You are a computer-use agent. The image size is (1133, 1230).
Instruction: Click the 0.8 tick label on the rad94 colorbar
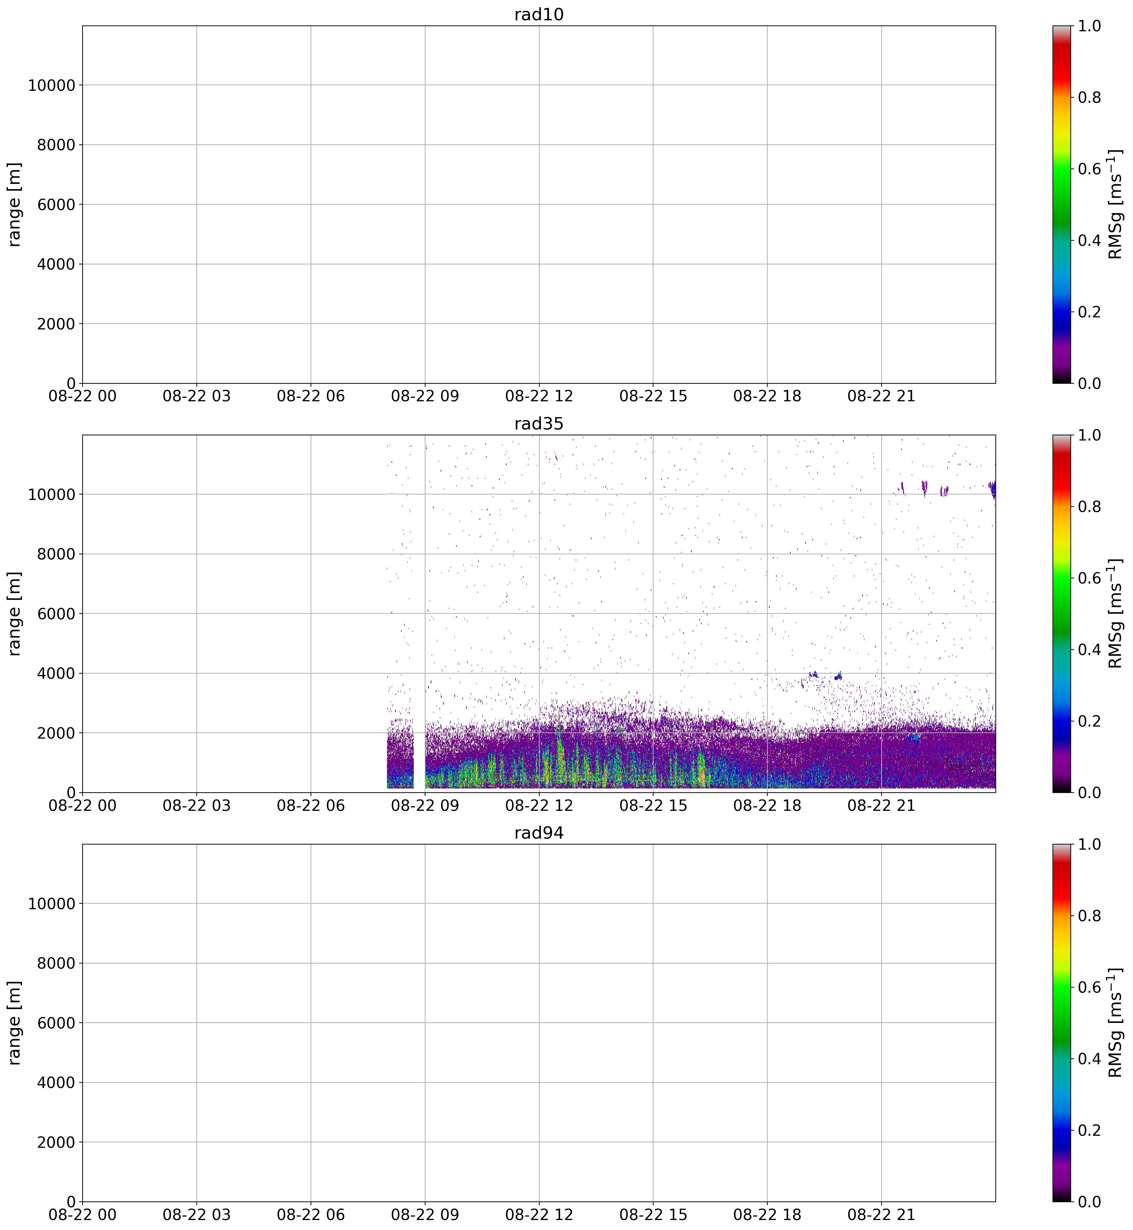[1089, 916]
